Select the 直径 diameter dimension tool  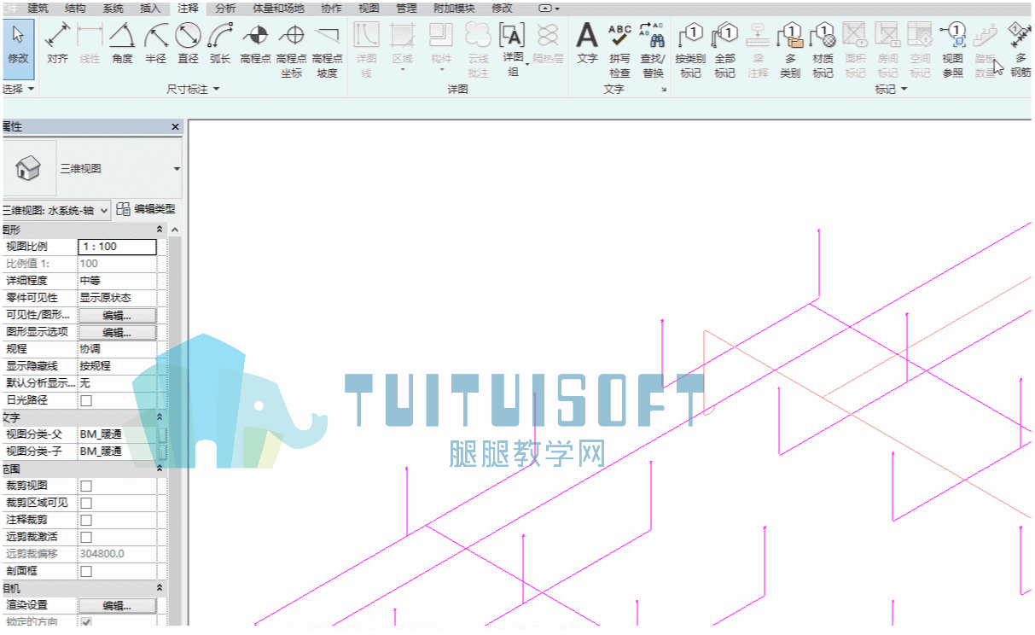(188, 44)
